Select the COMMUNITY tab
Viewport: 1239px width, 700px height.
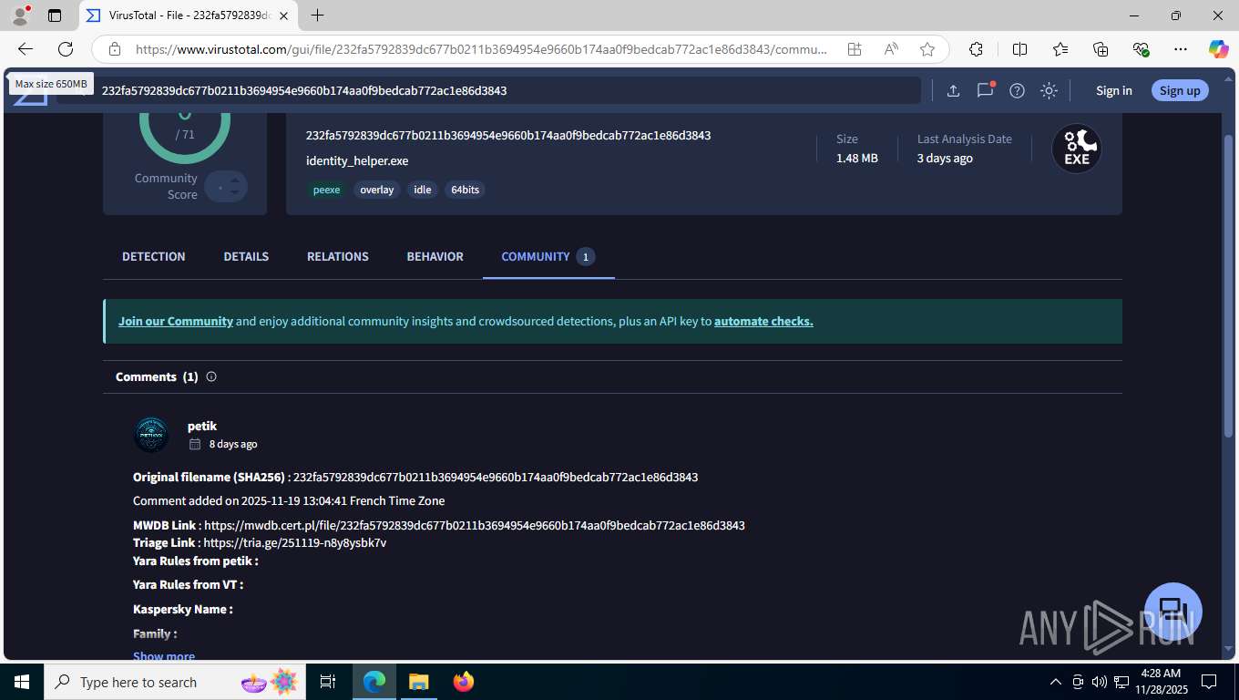pos(548,256)
